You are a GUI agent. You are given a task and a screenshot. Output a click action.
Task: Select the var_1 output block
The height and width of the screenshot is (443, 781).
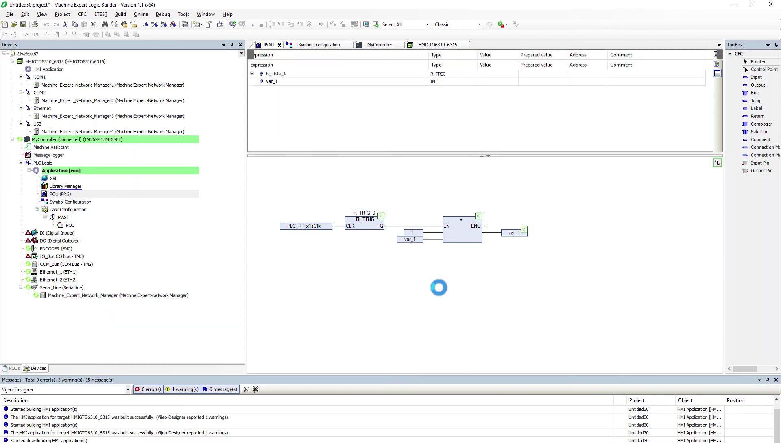514,232
